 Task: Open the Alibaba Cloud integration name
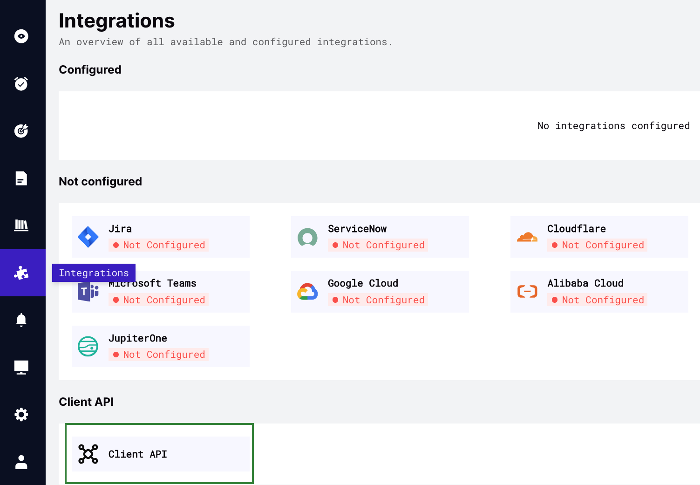pos(585,283)
